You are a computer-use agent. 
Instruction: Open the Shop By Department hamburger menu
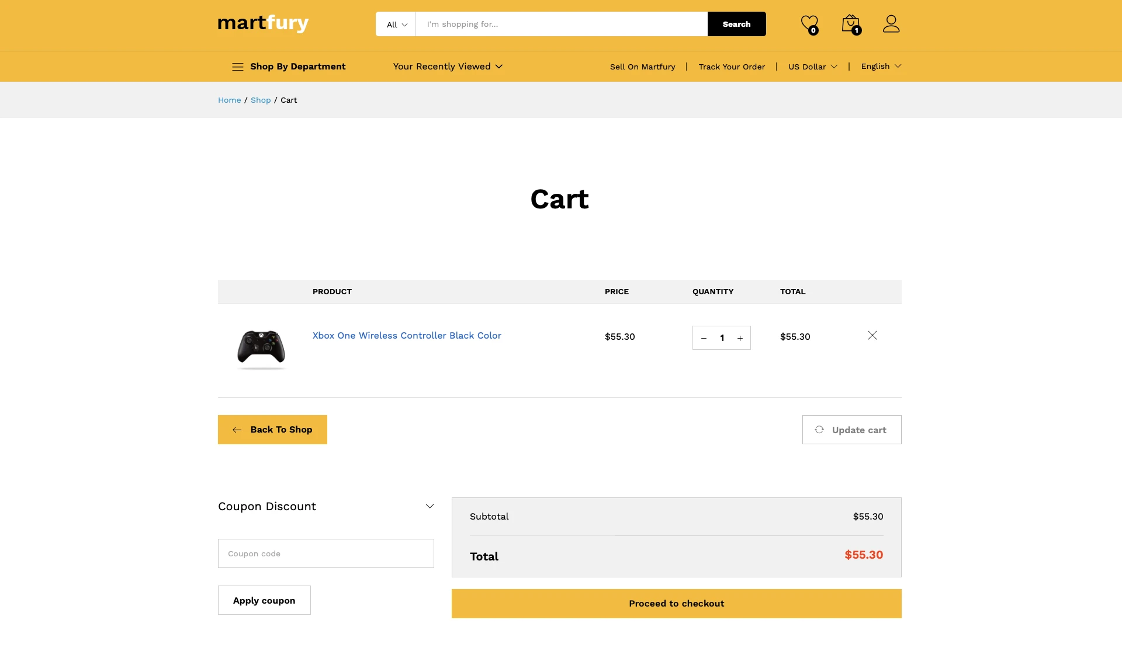(x=238, y=67)
